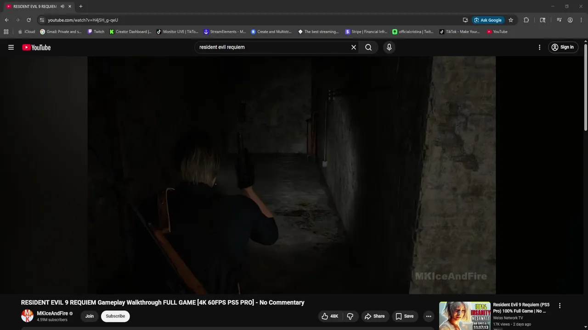Go back in browser history
This screenshot has width=588, height=330.
tap(6, 20)
